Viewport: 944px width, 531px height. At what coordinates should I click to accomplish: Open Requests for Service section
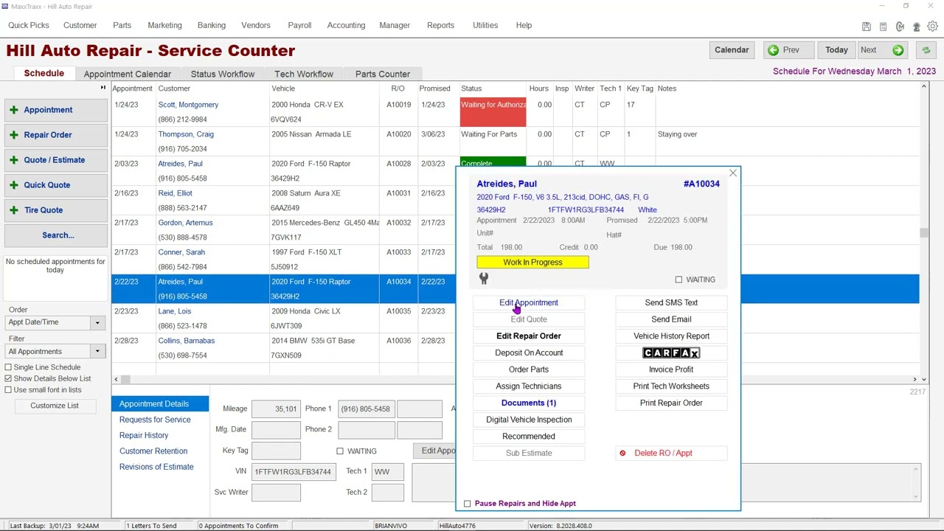155,420
